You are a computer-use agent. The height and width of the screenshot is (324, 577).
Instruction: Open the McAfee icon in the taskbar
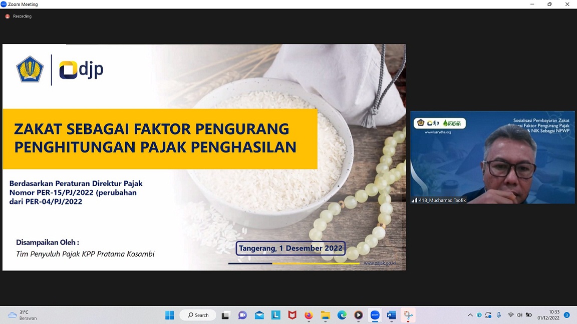(x=292, y=315)
